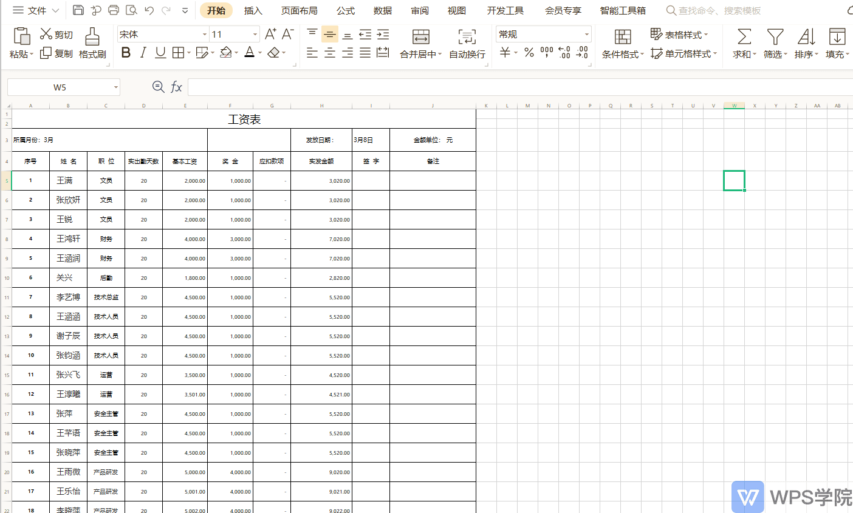Toggle vertical middle alignment
Viewport: 853px width, 513px height.
point(330,34)
